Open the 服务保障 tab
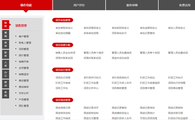 pyautogui.click(x=132, y=5)
